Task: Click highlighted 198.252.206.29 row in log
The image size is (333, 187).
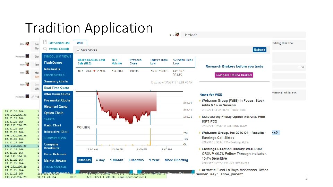Action: pyautogui.click(x=20, y=146)
